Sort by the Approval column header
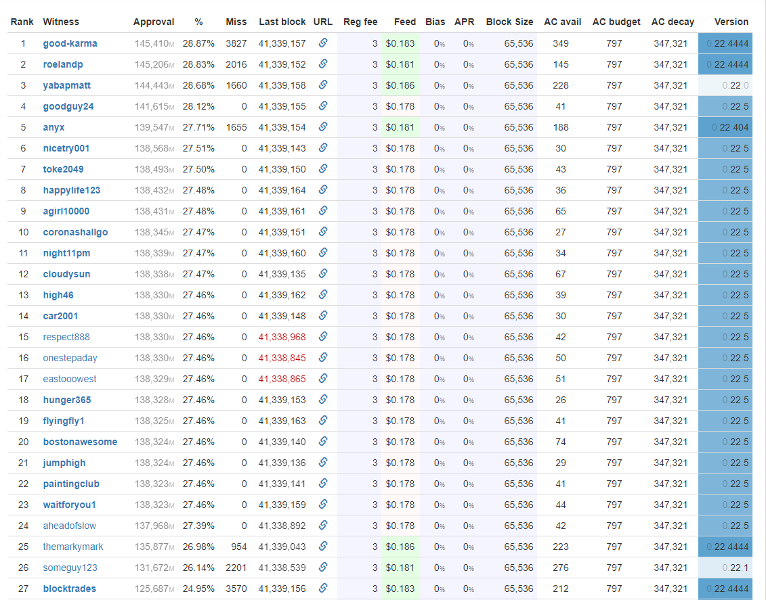766x600 pixels. [x=154, y=22]
